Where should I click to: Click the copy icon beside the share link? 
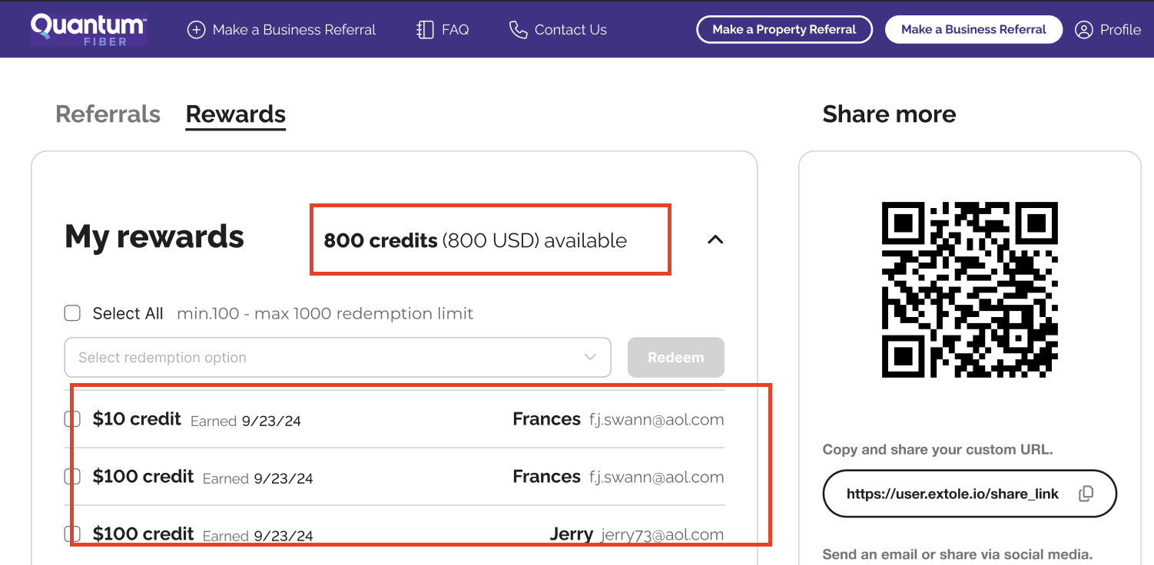click(1086, 494)
